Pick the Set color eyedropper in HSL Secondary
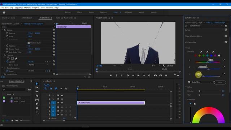 (201, 52)
